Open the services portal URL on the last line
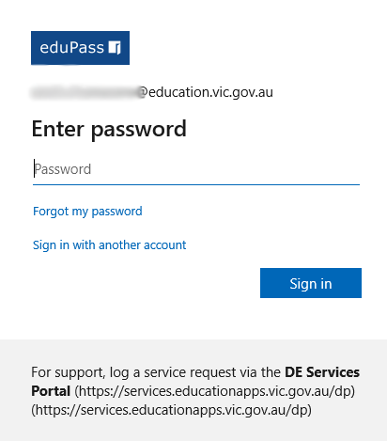The image size is (387, 441). pos(172,410)
